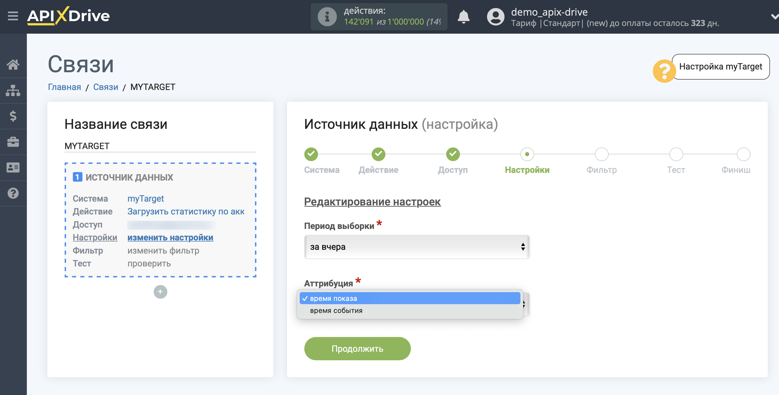
Task: Open the hamburger menu icon
Action: click(13, 16)
